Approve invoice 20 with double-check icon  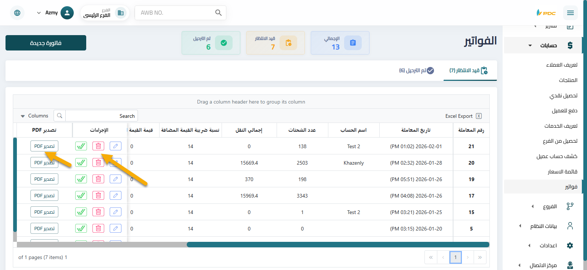[81, 162]
